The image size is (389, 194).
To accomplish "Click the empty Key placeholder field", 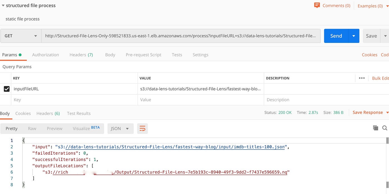I will click(74, 100).
